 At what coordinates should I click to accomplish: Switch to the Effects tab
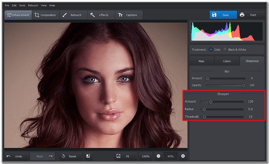(101, 15)
